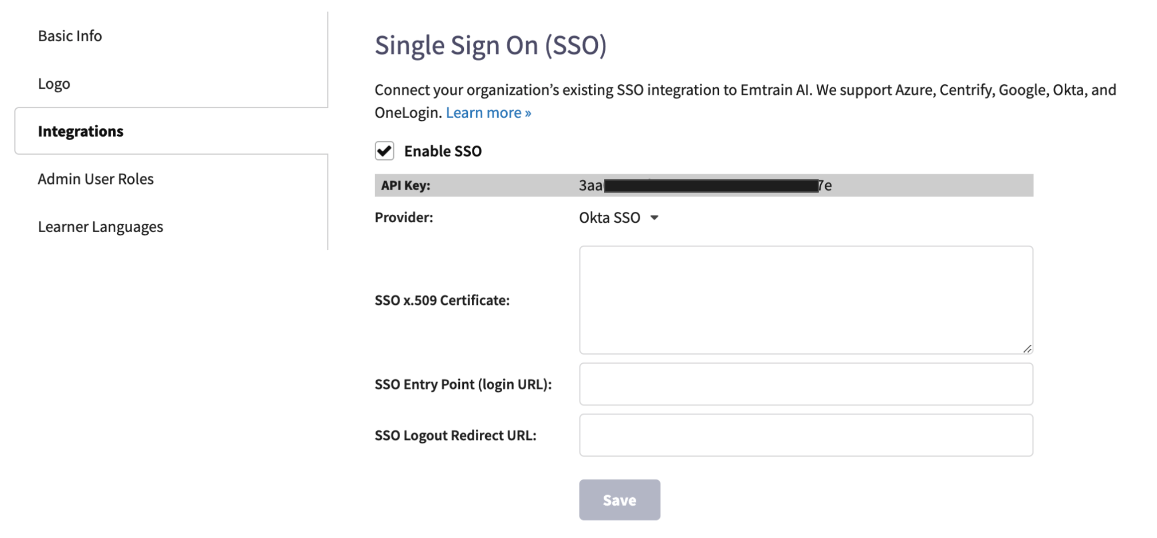Select the Logo menu item
This screenshot has width=1157, height=538.
(x=54, y=83)
